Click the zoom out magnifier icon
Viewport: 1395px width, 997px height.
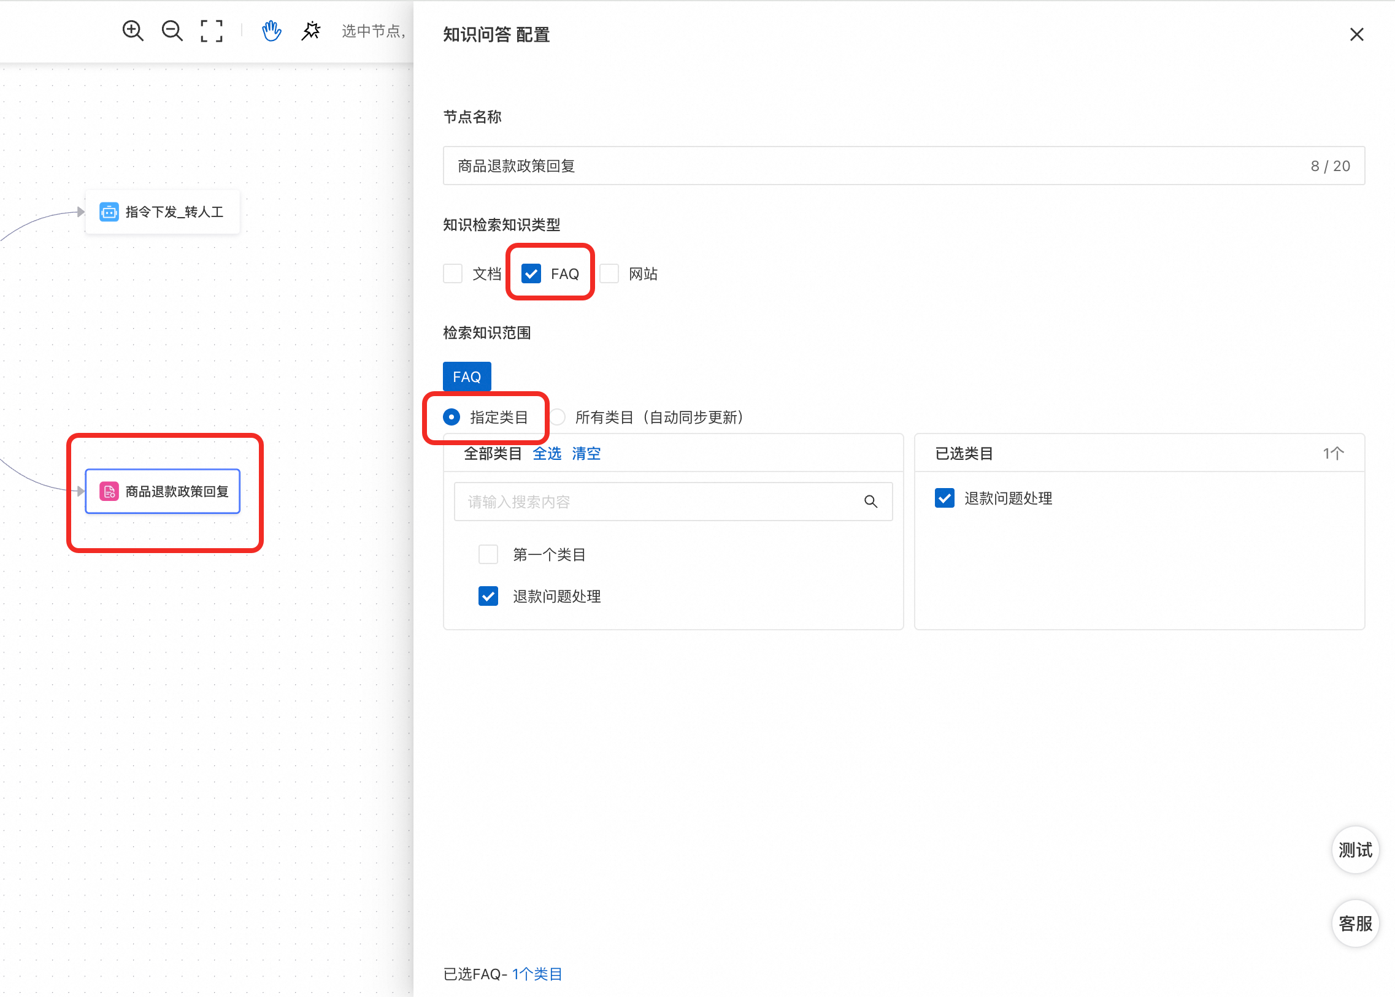tap(172, 31)
